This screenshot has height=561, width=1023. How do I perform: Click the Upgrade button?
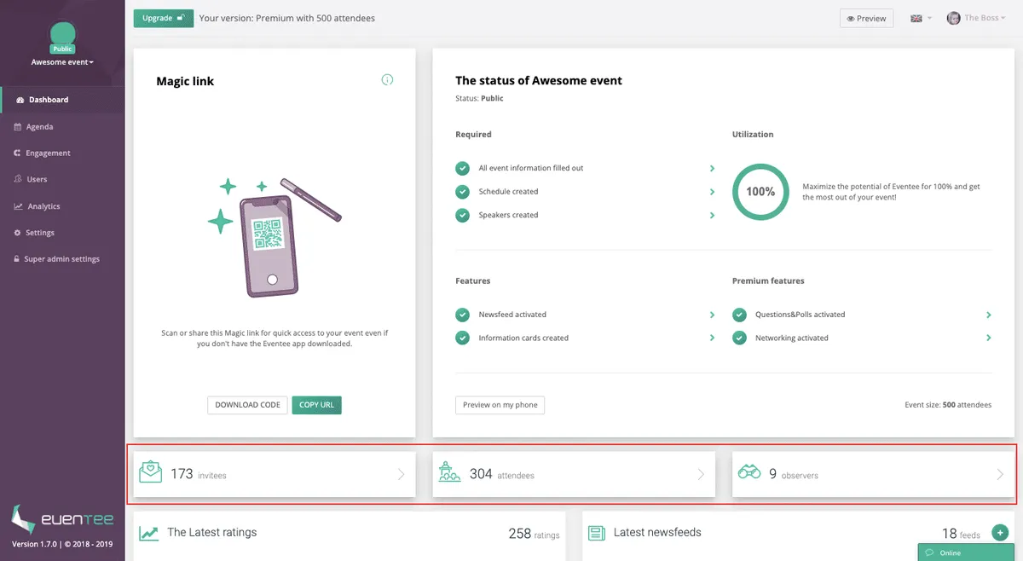(x=164, y=18)
